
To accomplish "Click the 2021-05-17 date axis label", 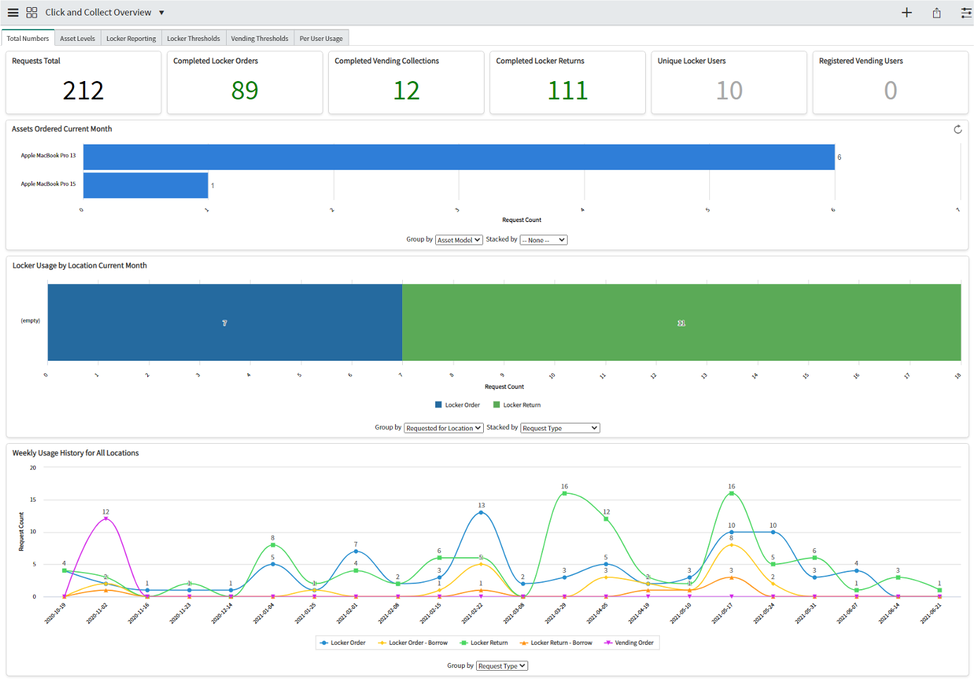I will (x=723, y=613).
